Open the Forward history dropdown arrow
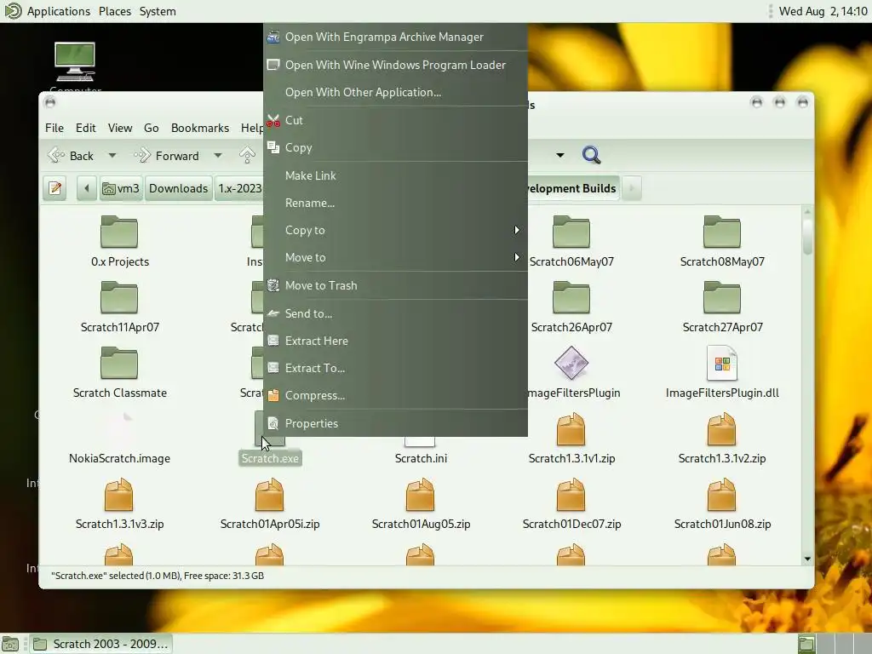872x654 pixels. (x=218, y=156)
